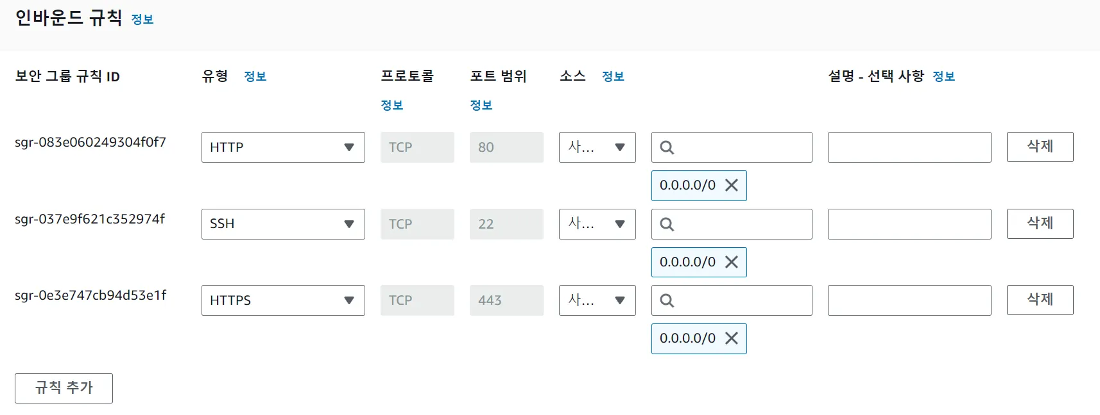Click source search field for HTTPS rule

click(741, 300)
